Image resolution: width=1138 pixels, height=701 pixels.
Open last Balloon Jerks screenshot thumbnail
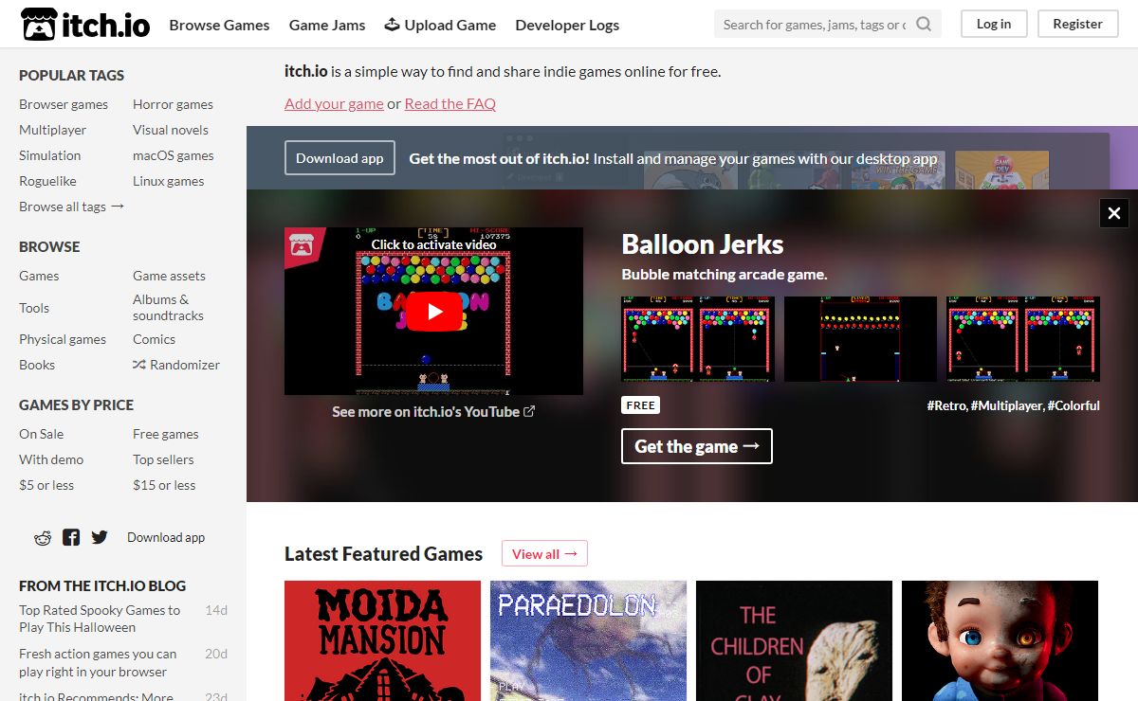[x=1023, y=339]
